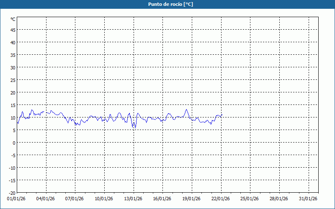Click the lowest dew point dip at 13/01/26
This screenshot has width=335, height=209.
point(135,127)
